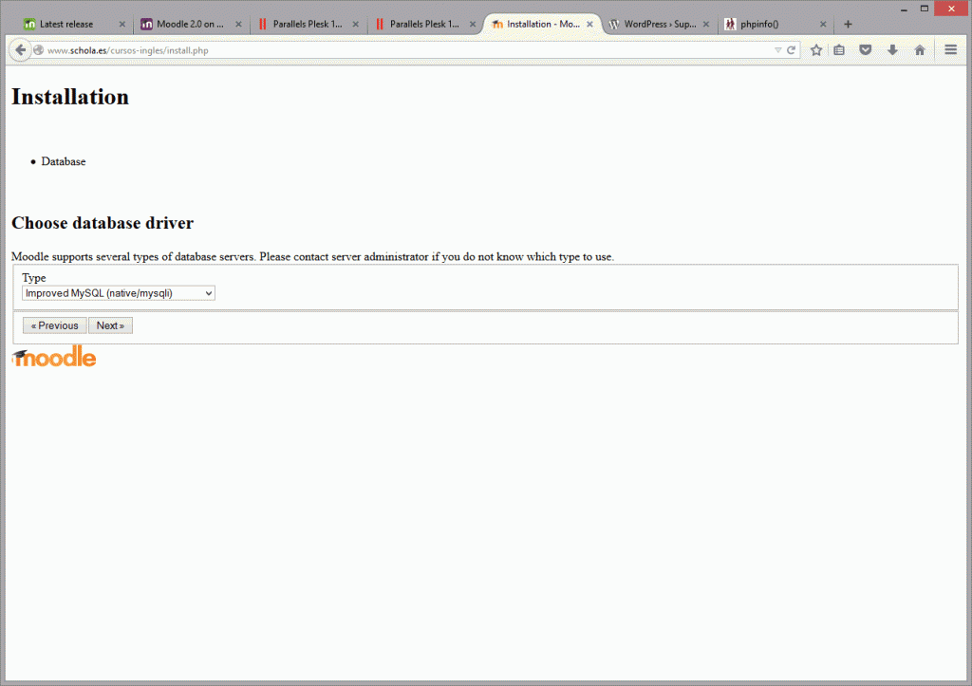
Task: Click the « Previous button
Action: [x=54, y=325]
